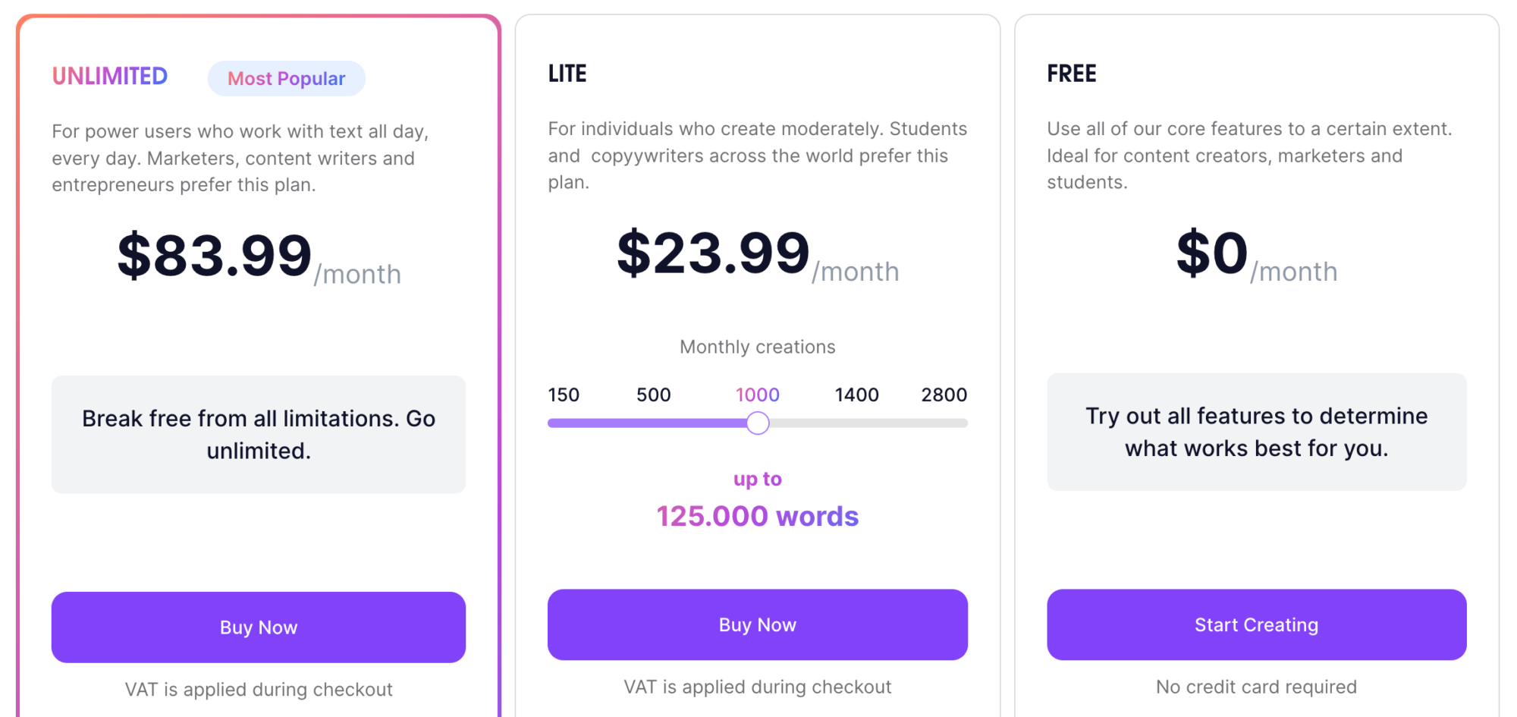The height and width of the screenshot is (717, 1517).
Task: Choose 500 on the creations slider
Action: [653, 395]
